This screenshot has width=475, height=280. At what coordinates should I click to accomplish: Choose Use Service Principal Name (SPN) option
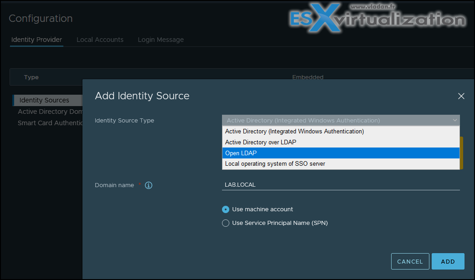pyautogui.click(x=226, y=223)
